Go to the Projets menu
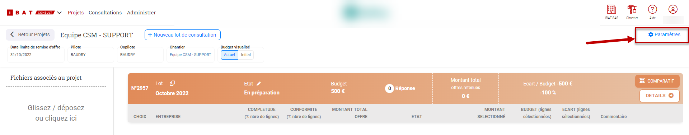 76,13
